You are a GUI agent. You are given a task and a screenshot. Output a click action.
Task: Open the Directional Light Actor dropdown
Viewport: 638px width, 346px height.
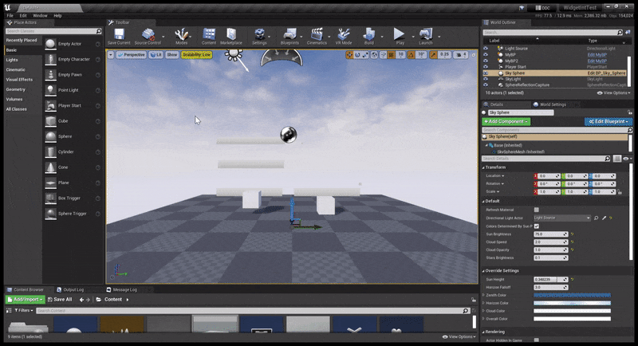[561, 218]
